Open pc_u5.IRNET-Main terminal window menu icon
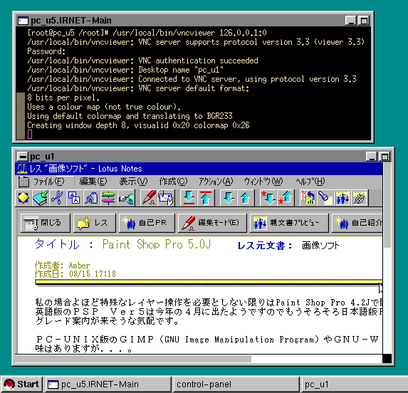This screenshot has width=408, height=393. [x=23, y=21]
